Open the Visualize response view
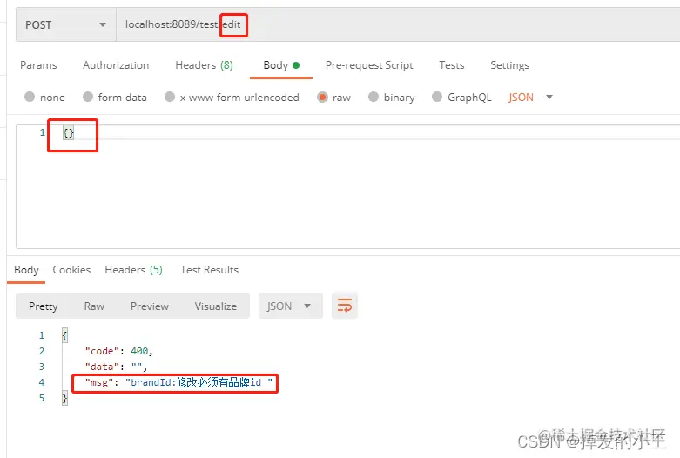This screenshot has width=680, height=458. tap(216, 306)
